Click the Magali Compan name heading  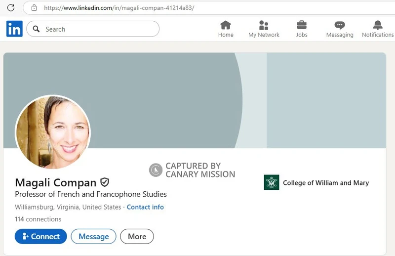click(56, 182)
